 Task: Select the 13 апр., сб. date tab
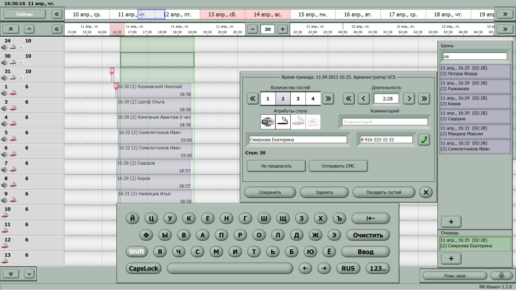222,15
